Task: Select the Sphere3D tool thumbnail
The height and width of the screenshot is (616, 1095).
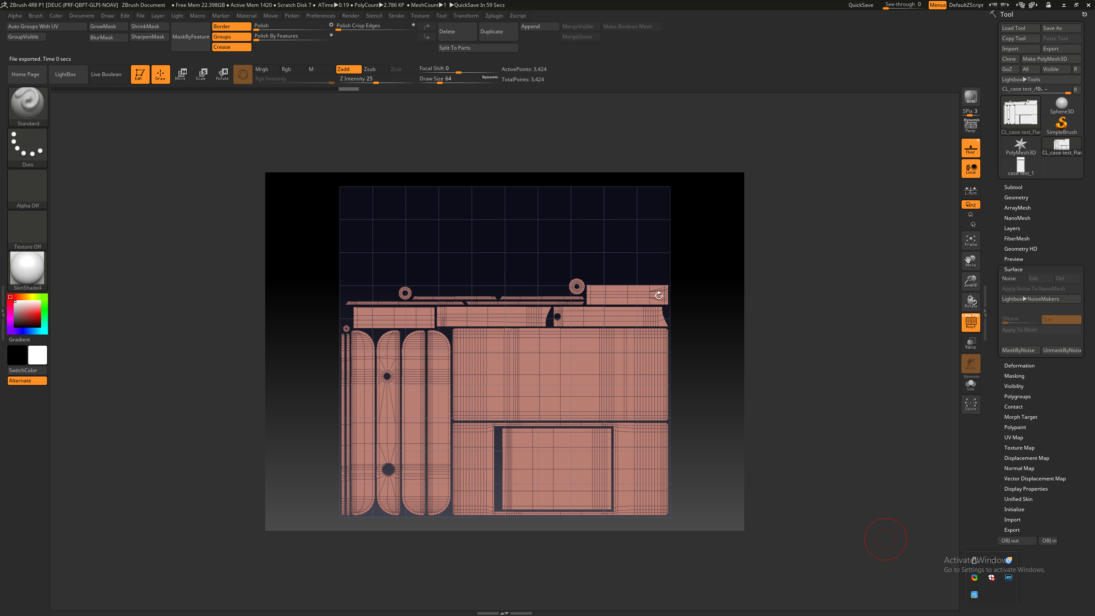Action: click(1062, 106)
